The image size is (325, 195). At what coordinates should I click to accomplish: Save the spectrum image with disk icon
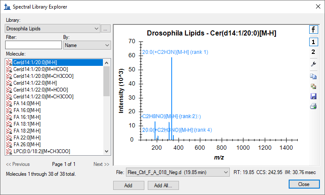coord(313,96)
